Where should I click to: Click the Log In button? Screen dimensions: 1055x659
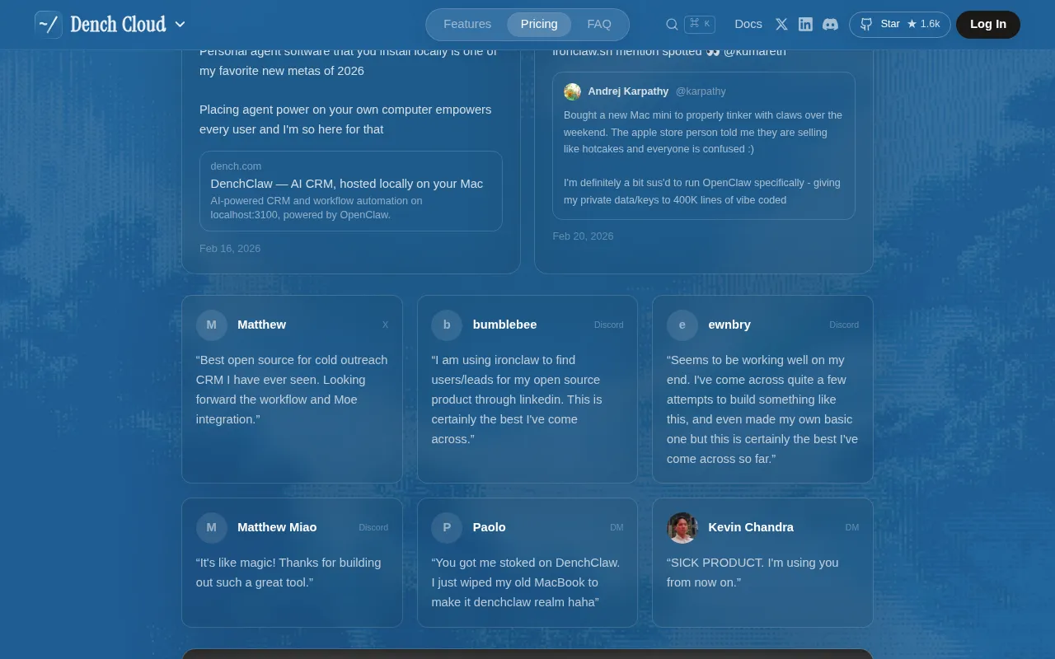pos(988,24)
